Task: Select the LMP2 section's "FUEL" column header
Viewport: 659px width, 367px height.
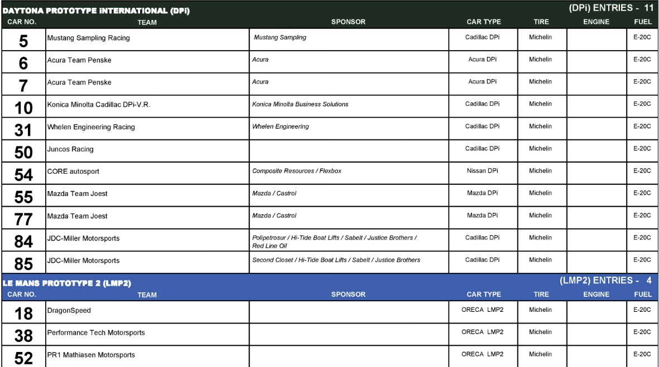Action: (x=643, y=295)
